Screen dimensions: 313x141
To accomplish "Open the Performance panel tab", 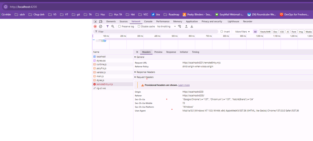I will click(x=163, y=22).
